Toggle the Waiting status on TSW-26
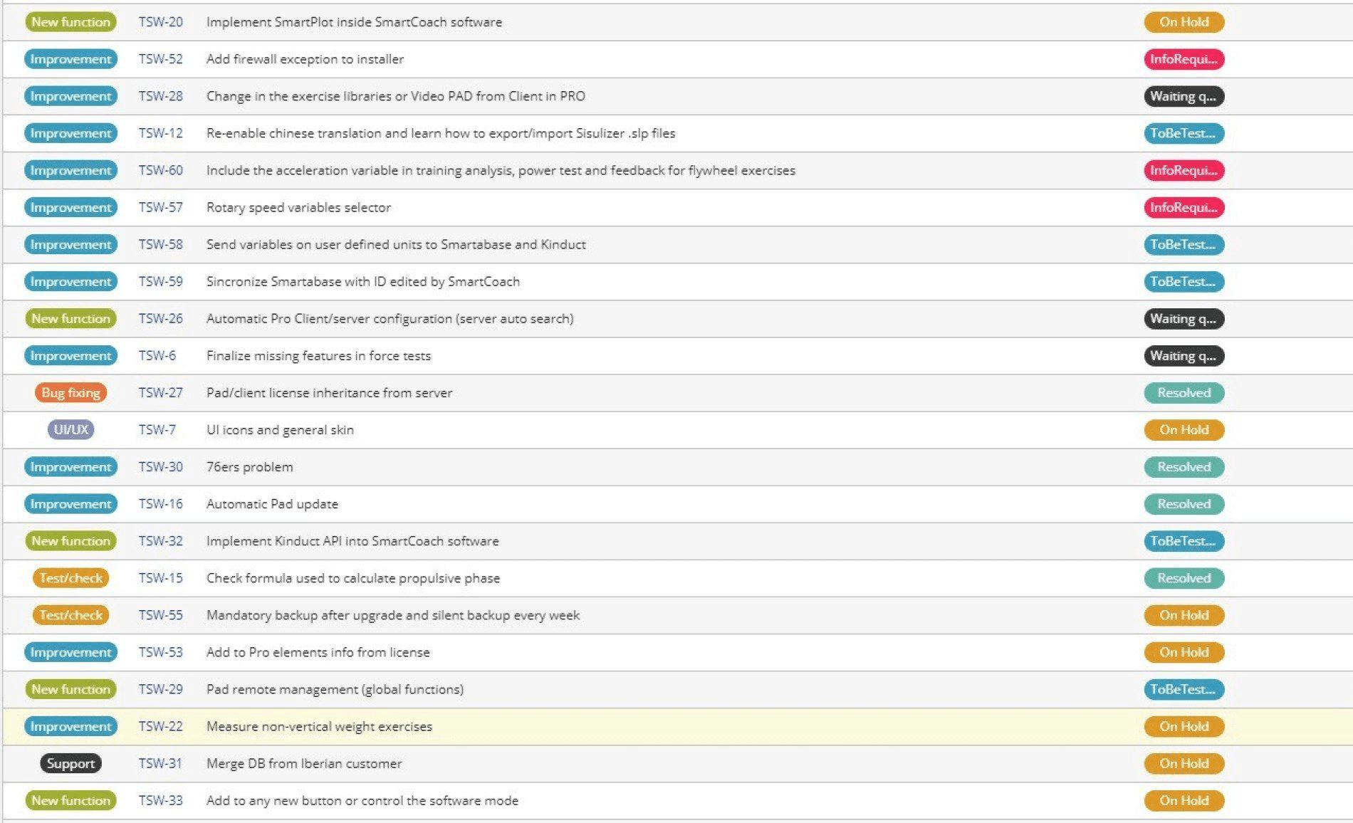Screen dimensions: 1353x823 (1184, 318)
